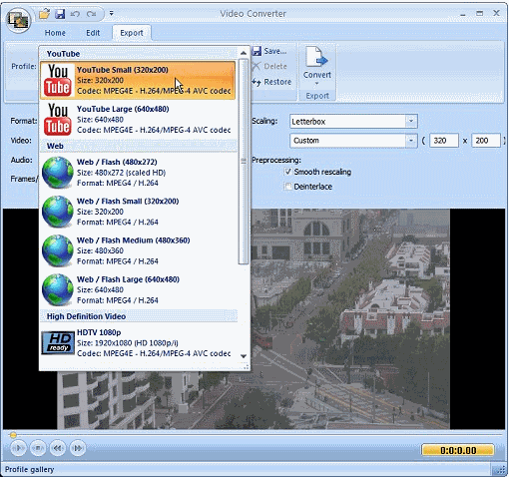Click the open folder icon in quick access toolbar

44,14
